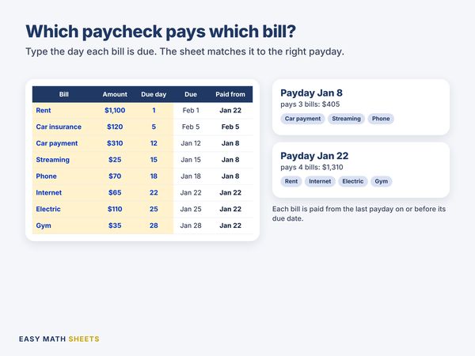
Task: Select the Jan 15 due date cell
Action: (x=191, y=160)
